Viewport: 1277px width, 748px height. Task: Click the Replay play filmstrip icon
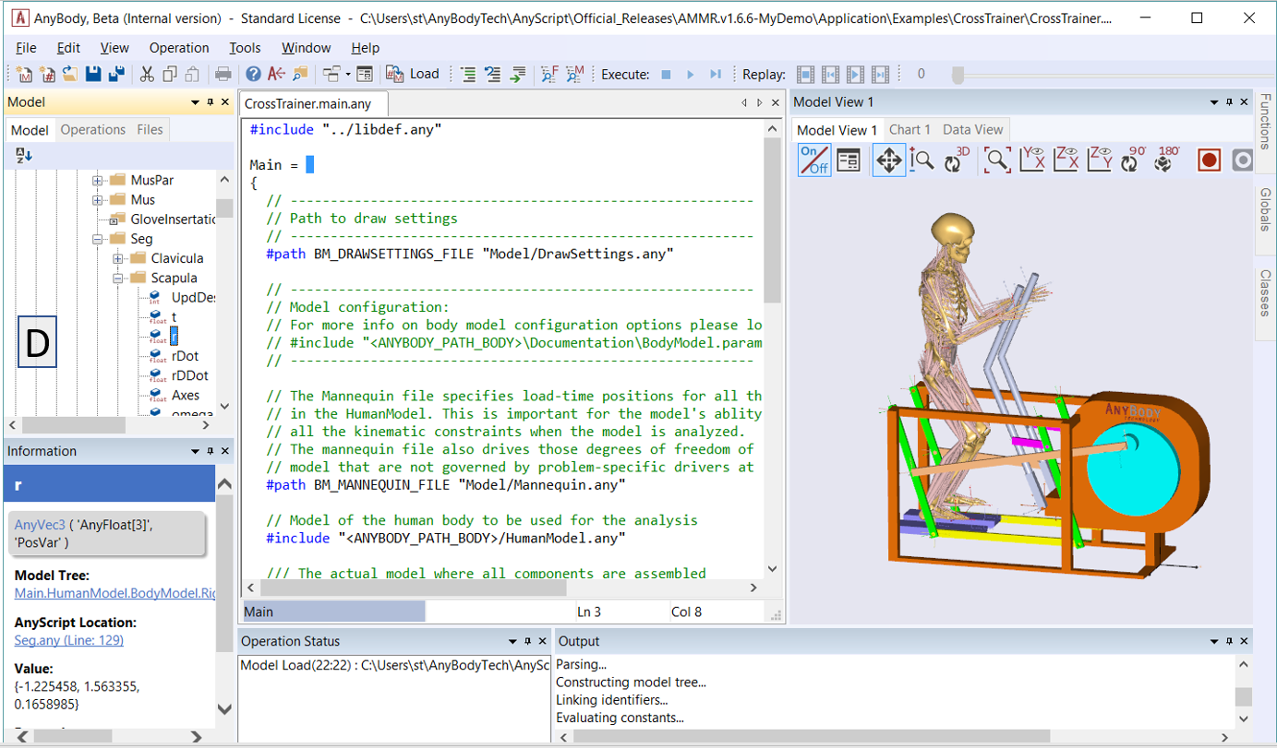coord(856,74)
